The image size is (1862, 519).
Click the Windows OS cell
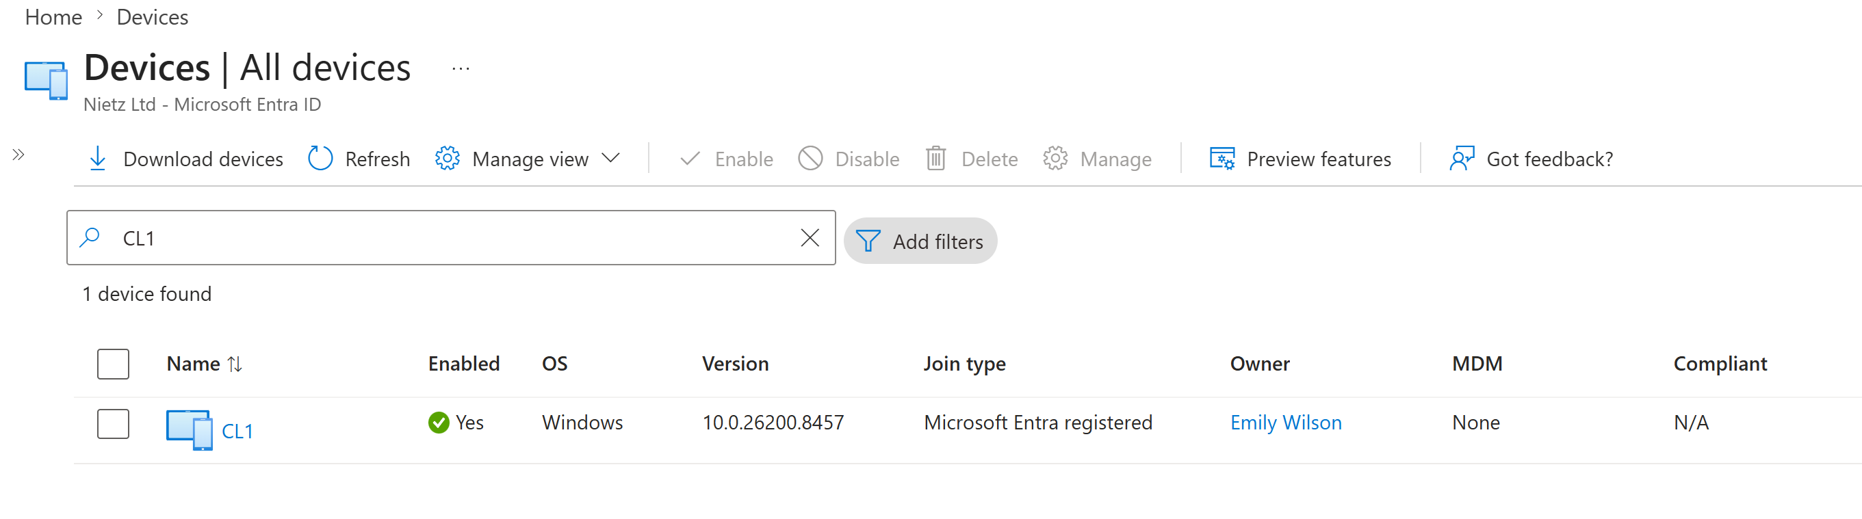coord(582,423)
